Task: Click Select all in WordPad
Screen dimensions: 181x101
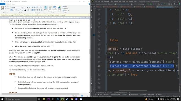Action: (66, 11)
